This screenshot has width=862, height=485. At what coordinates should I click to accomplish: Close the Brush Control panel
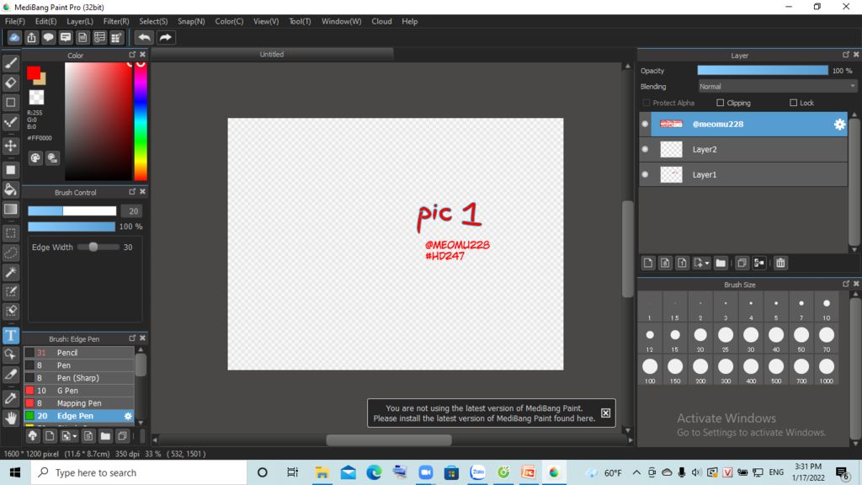pos(142,191)
